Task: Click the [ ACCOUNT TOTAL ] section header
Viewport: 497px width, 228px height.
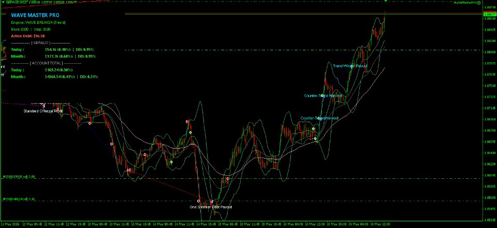Action: [x=46, y=63]
